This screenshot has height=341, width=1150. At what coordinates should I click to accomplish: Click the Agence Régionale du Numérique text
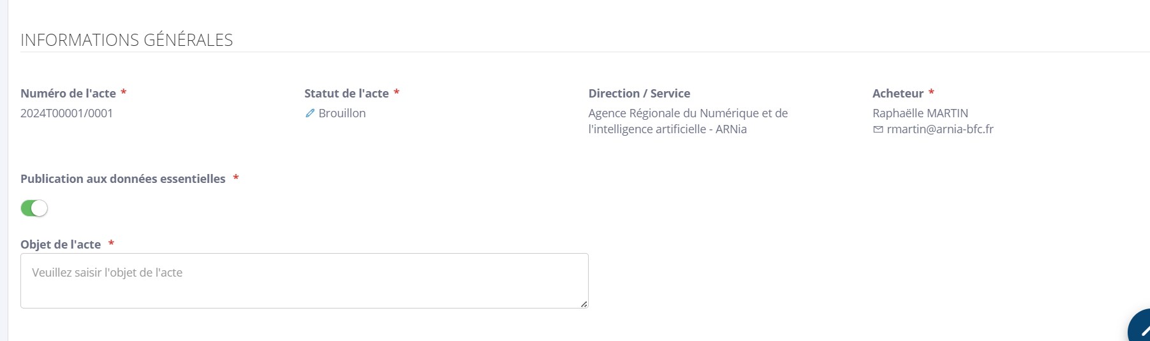point(688,113)
